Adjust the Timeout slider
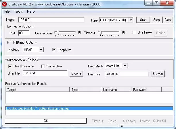Image resolution: width=176 pixels, height=129 pixels. coord(108,33)
